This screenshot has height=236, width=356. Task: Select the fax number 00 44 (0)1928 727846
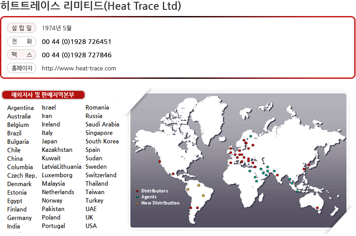click(77, 55)
